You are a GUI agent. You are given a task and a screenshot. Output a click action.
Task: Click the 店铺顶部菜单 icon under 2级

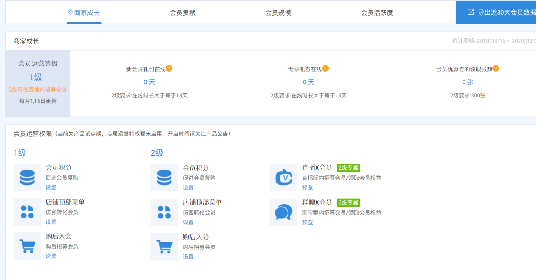164,212
